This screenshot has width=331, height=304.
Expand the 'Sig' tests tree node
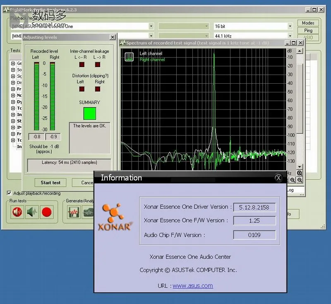click(13, 76)
